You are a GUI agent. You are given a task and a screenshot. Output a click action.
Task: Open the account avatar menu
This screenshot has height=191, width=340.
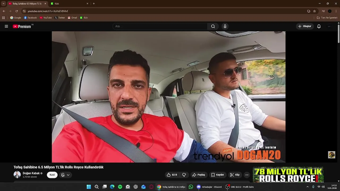point(329,26)
